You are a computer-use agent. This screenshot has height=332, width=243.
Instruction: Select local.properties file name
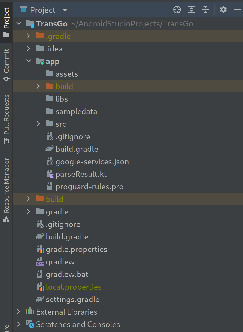(x=74, y=287)
